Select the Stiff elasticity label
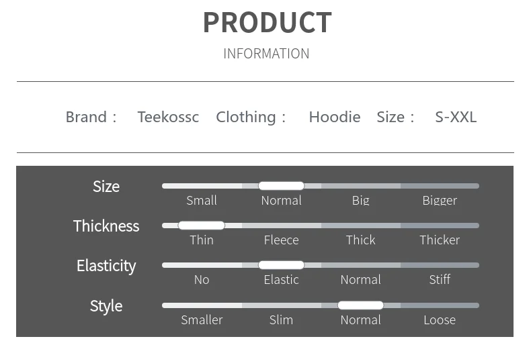The image size is (531, 343). point(440,279)
